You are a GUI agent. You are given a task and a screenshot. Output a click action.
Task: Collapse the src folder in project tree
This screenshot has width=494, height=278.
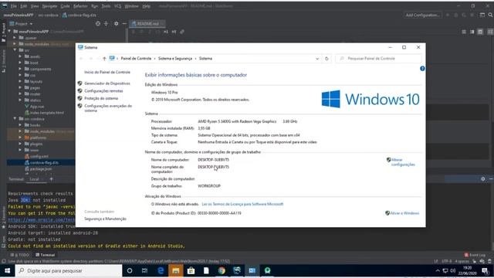[15, 50]
